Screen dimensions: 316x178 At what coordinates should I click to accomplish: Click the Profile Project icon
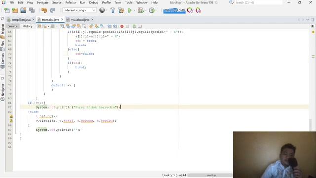pos(152,10)
